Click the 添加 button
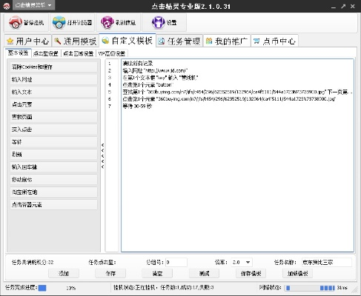Image resolution: width=361 pixels, height=296 pixels. pos(64,273)
